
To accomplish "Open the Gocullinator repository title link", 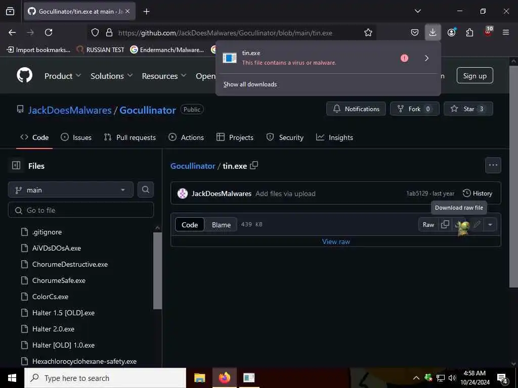I will [x=148, y=110].
